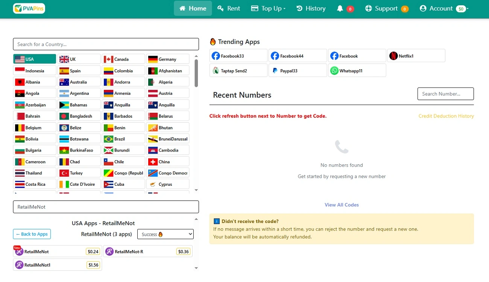
Task: Click country list scroll down arrow
Action: click(x=196, y=190)
